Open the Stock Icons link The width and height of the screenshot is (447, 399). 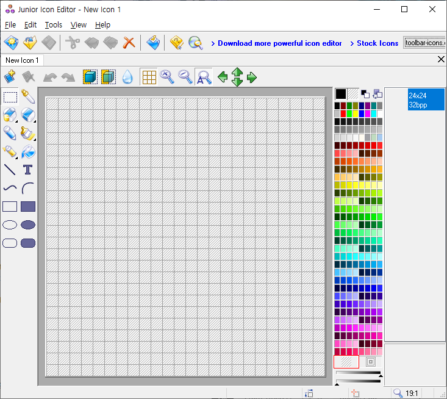(x=374, y=43)
